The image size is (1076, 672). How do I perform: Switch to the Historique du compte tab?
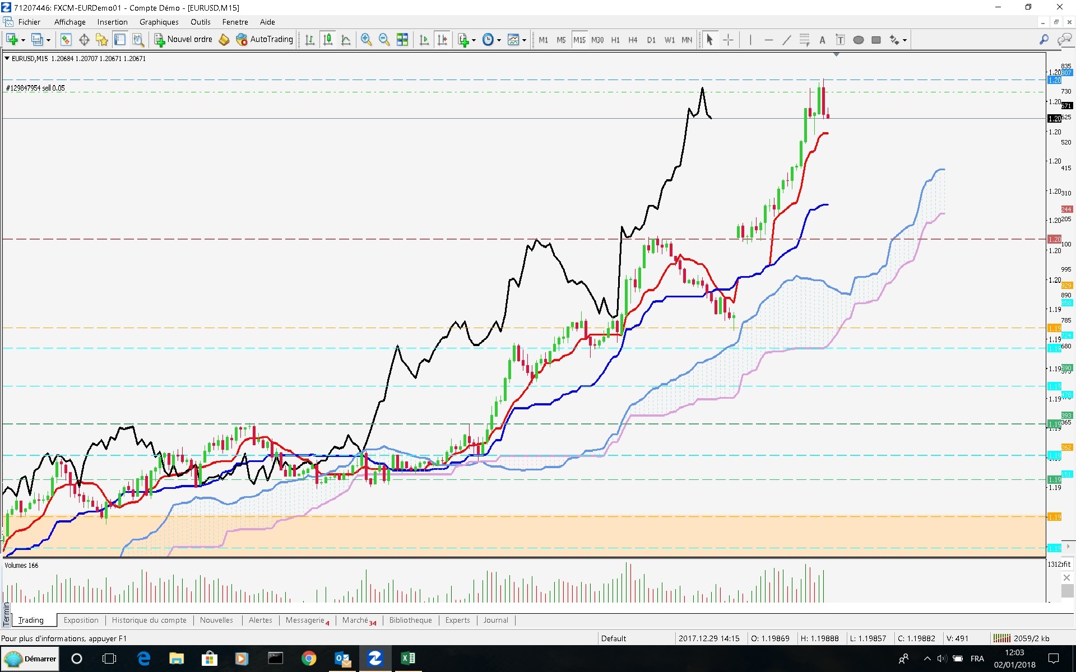click(x=149, y=620)
